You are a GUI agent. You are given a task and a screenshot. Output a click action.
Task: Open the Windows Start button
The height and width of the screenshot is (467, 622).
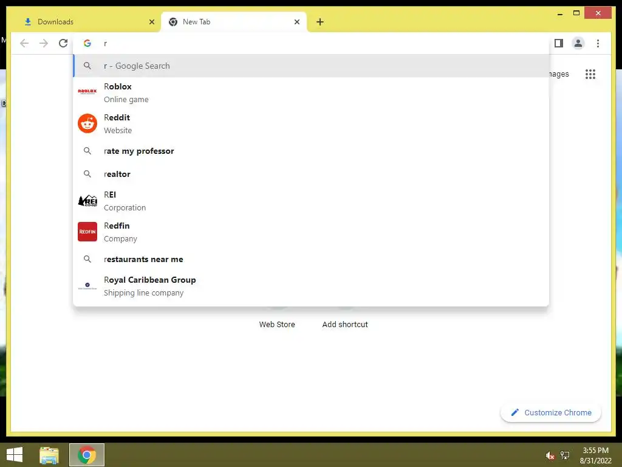[15, 455]
